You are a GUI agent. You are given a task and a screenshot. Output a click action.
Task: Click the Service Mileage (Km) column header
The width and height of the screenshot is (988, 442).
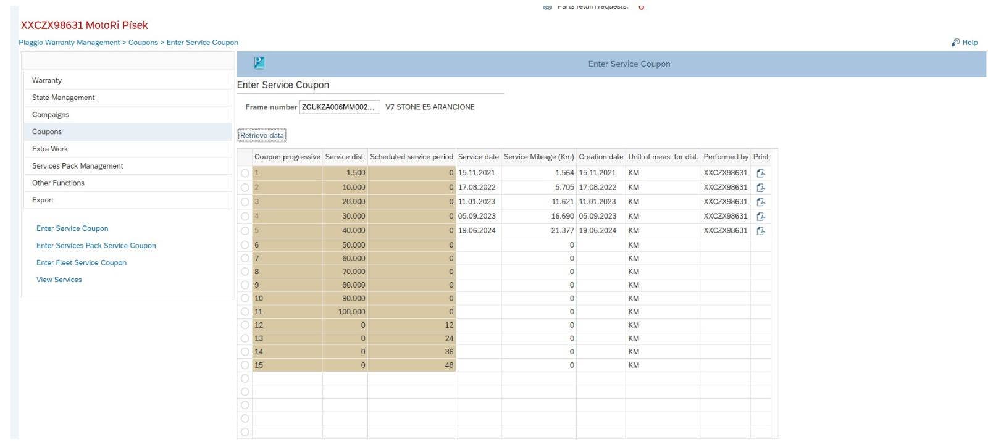click(539, 157)
